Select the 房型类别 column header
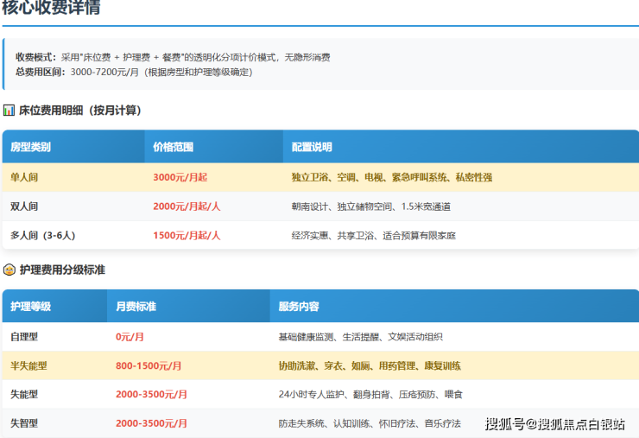Screen dimensions: 639x438 [31, 147]
